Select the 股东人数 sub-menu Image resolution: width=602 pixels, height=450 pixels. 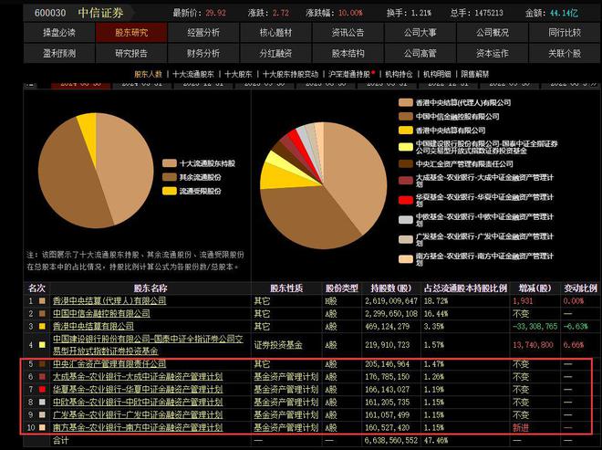point(148,74)
